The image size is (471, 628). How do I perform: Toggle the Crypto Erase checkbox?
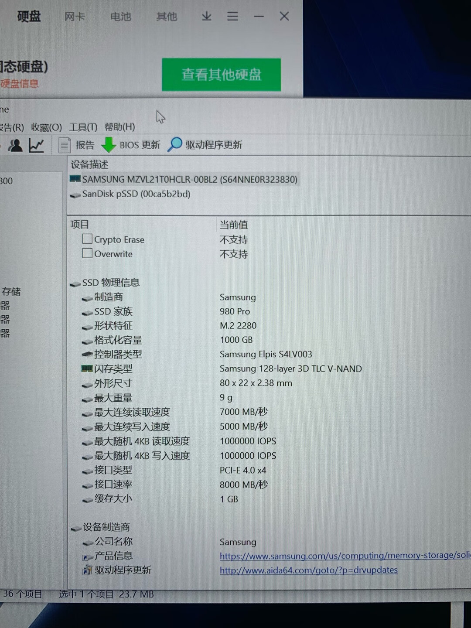click(x=87, y=239)
